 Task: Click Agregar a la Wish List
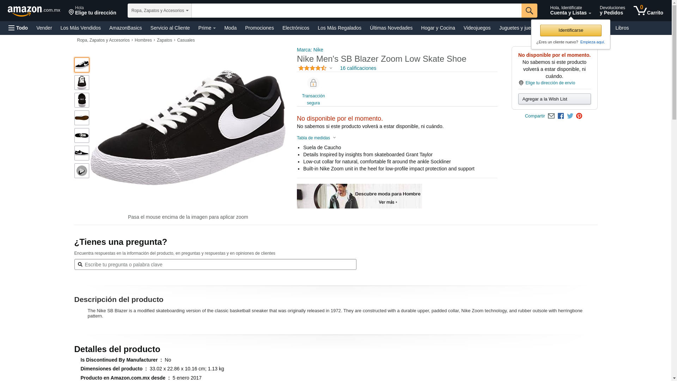pyautogui.click(x=554, y=99)
